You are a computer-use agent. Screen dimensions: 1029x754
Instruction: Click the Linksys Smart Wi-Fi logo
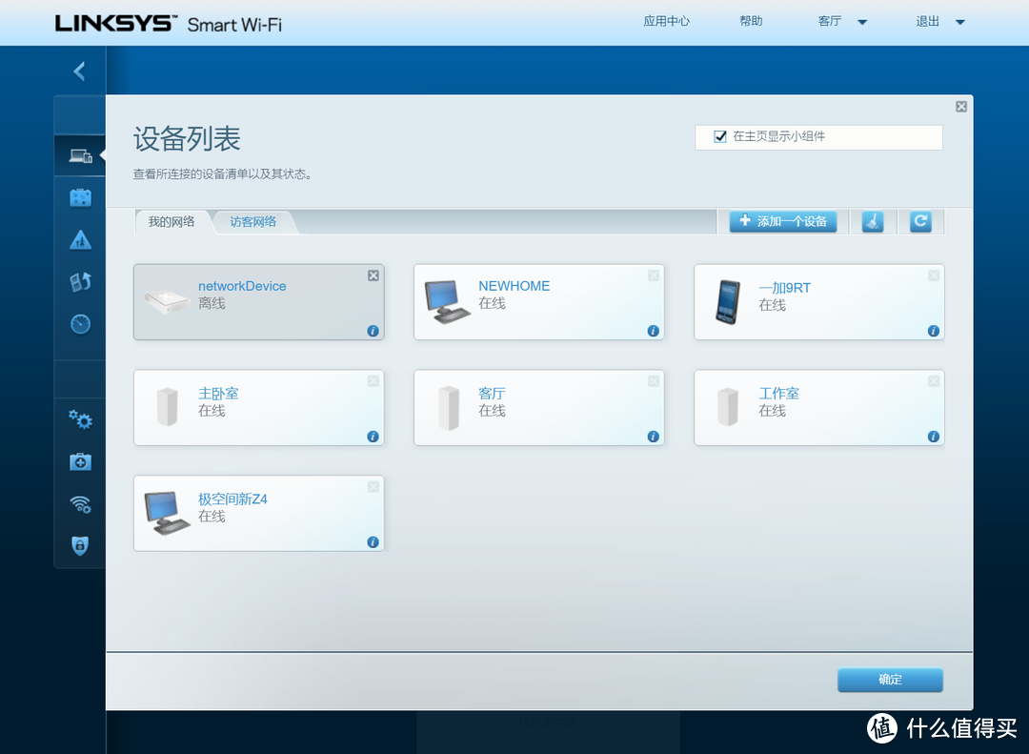[169, 24]
